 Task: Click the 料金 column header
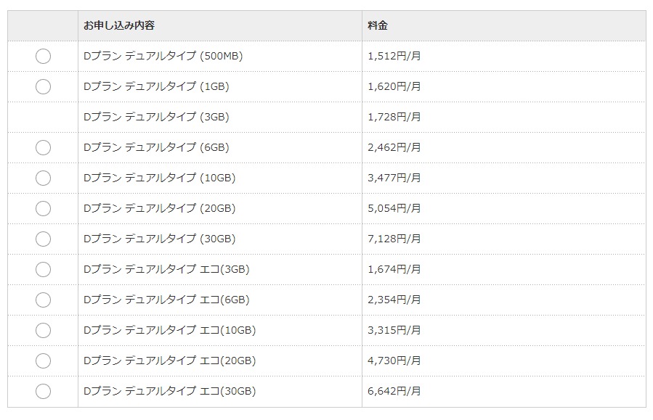[x=378, y=25]
